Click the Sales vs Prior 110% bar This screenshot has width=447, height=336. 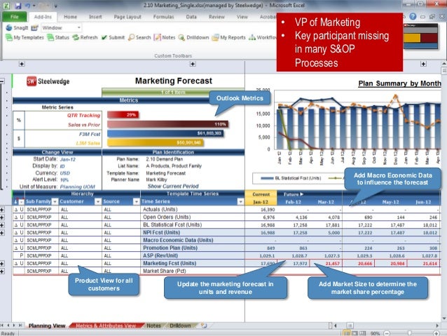click(167, 124)
